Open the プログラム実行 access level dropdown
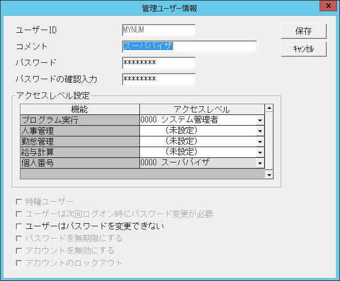The width and height of the screenshot is (340, 281). 260,120
